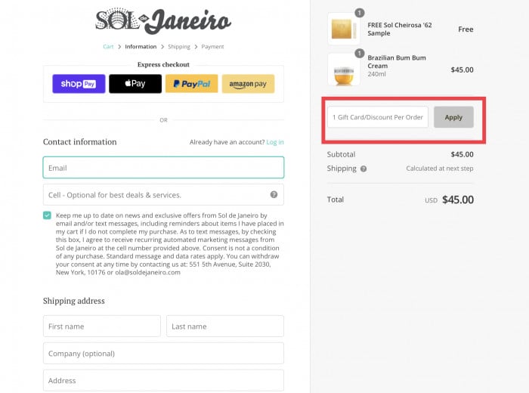This screenshot has width=529, height=393.
Task: Click the Log in link
Action: (x=275, y=142)
